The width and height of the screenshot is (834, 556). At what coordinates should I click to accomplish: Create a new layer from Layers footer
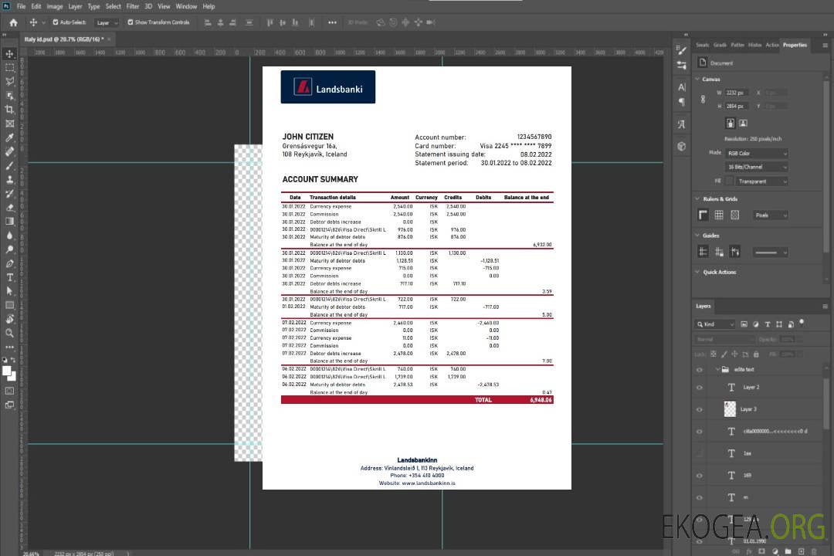point(802,551)
